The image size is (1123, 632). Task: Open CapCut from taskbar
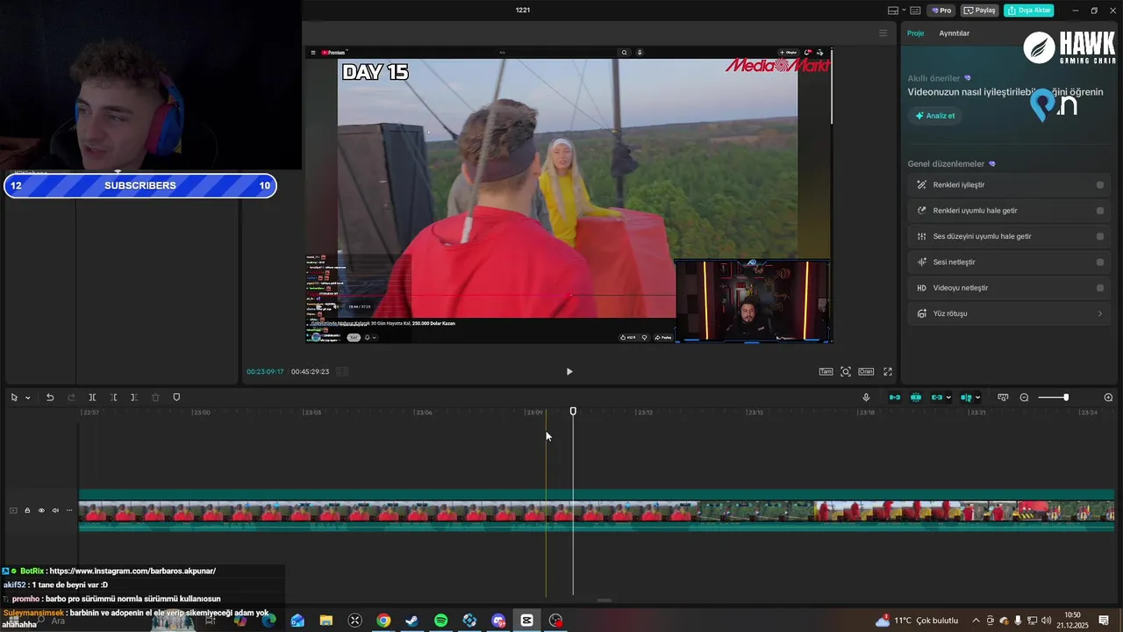click(526, 621)
